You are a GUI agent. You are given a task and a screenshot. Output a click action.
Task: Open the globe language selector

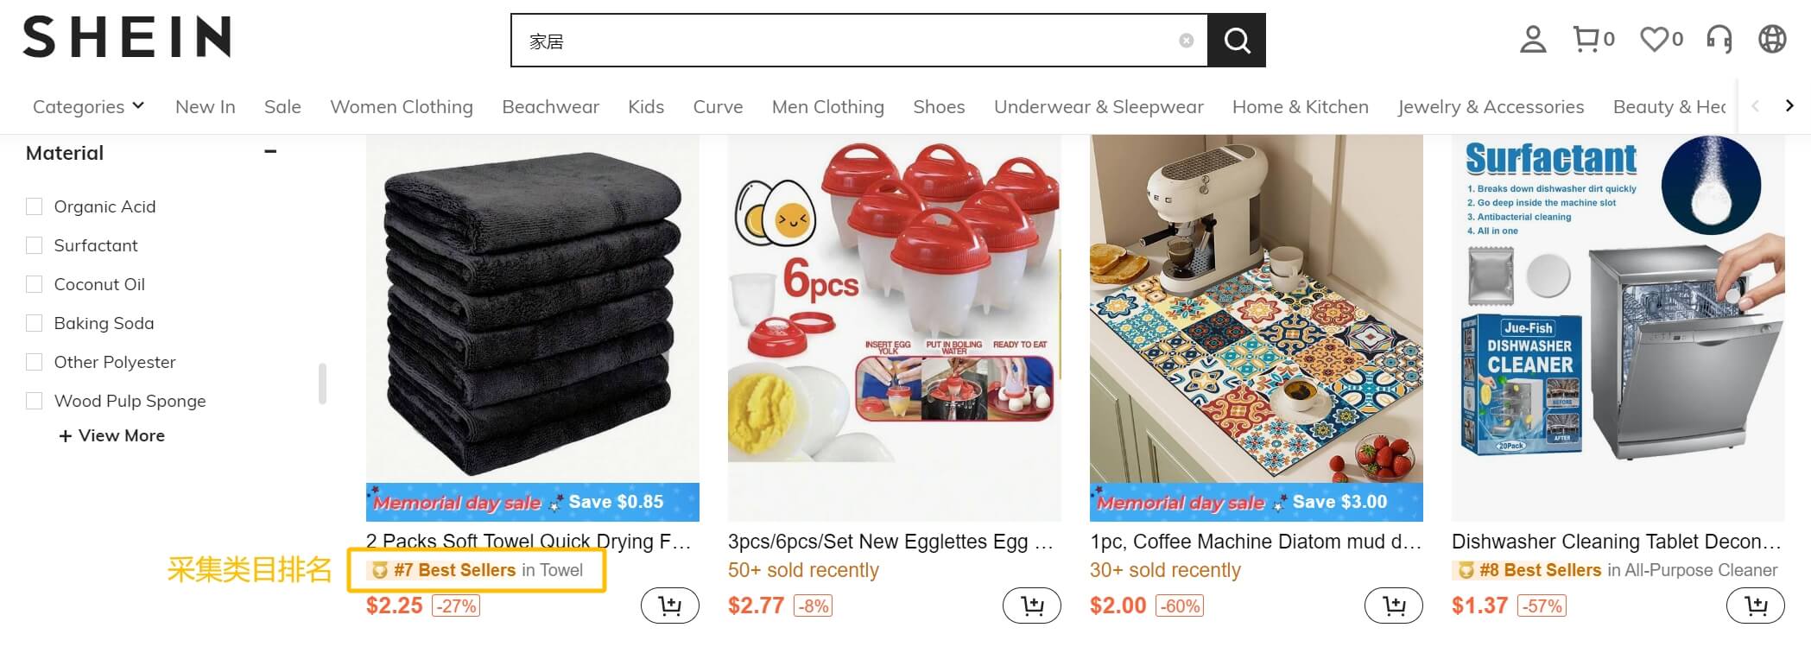[1772, 39]
